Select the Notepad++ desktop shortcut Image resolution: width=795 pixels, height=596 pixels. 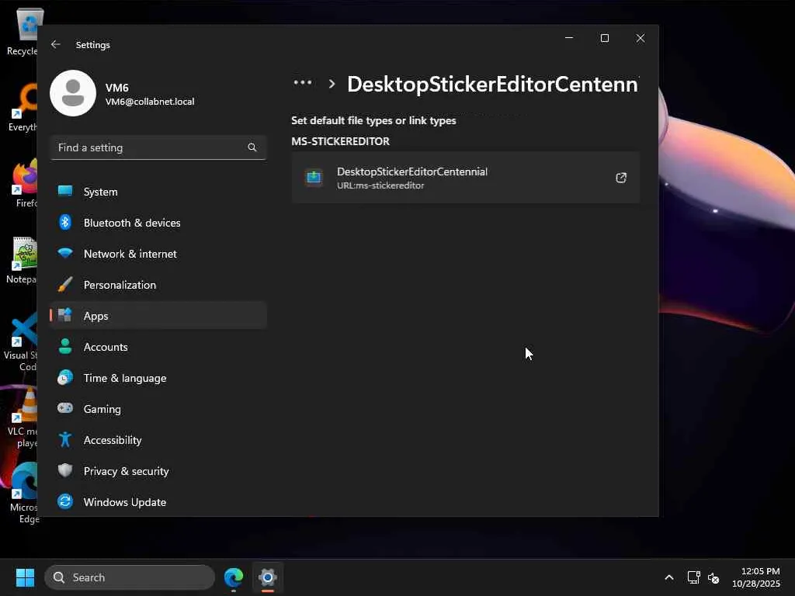click(x=23, y=259)
